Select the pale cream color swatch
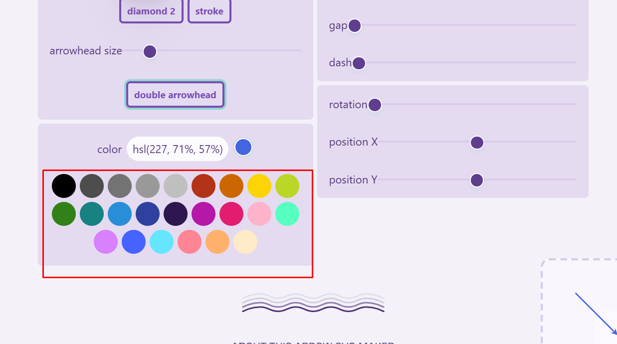 click(245, 241)
